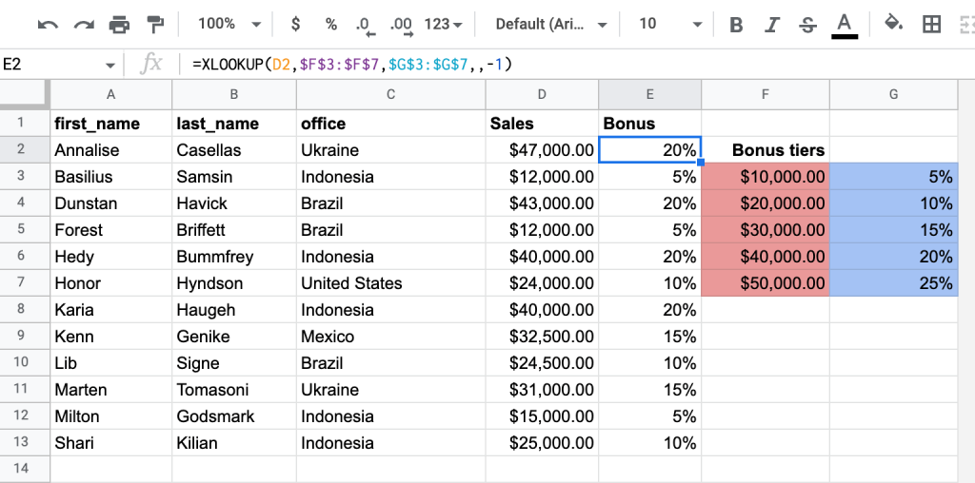Select the $43,000.00 sales cell
The width and height of the screenshot is (975, 483).
(542, 203)
